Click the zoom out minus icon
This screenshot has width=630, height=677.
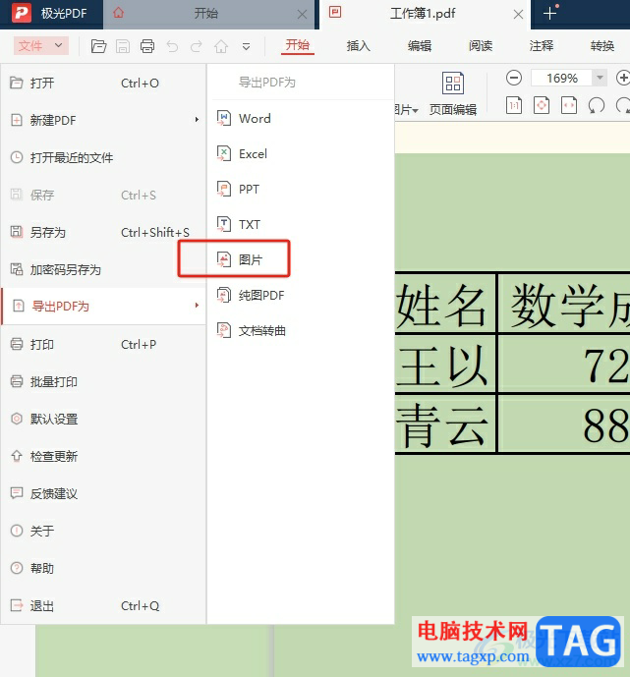point(514,79)
